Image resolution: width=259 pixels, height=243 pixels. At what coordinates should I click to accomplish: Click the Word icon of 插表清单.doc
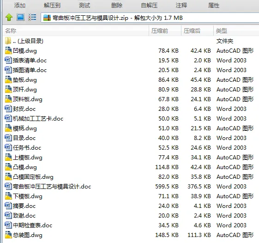(x=8, y=60)
